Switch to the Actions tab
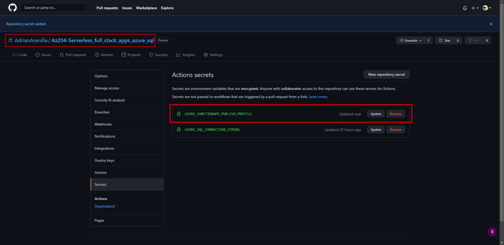The image size is (504, 245). click(x=104, y=55)
